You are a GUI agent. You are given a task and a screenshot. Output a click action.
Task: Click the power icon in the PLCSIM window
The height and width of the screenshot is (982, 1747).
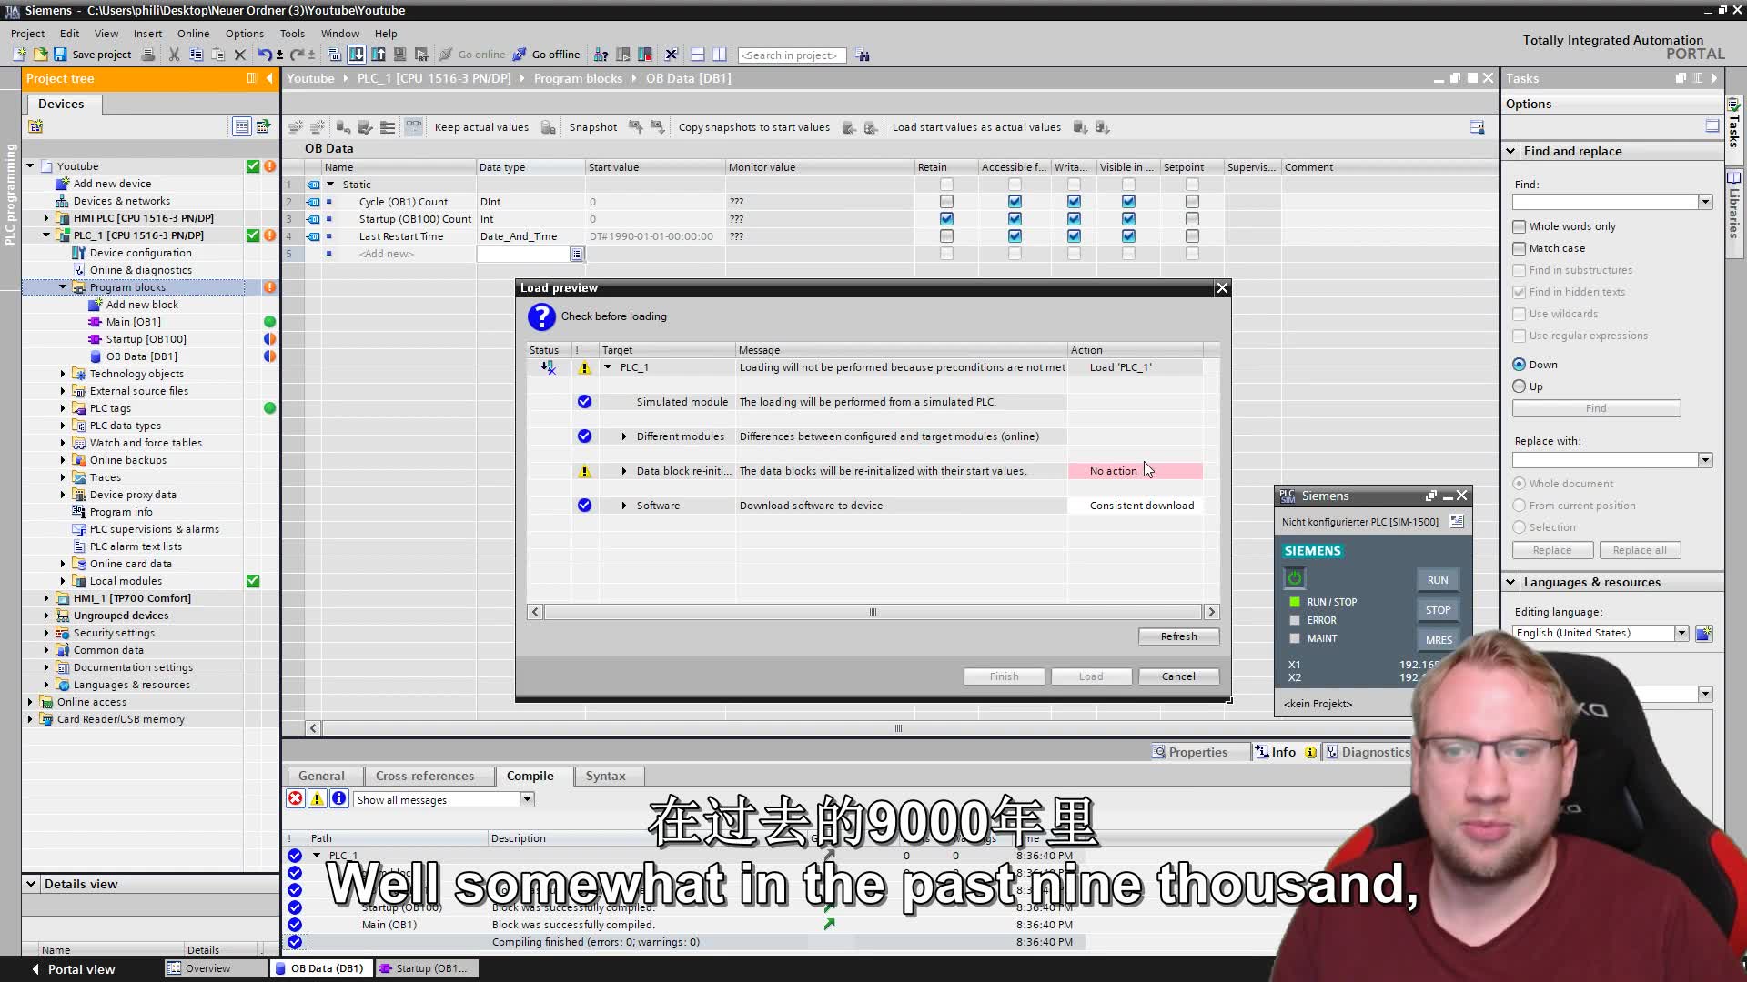coord(1294,578)
